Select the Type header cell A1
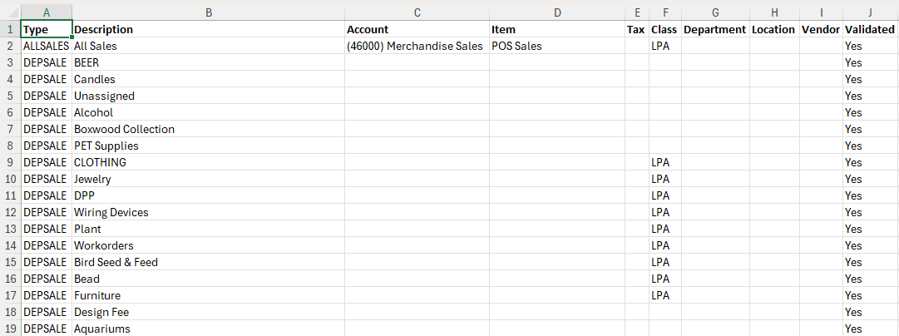This screenshot has width=899, height=336. [x=46, y=29]
